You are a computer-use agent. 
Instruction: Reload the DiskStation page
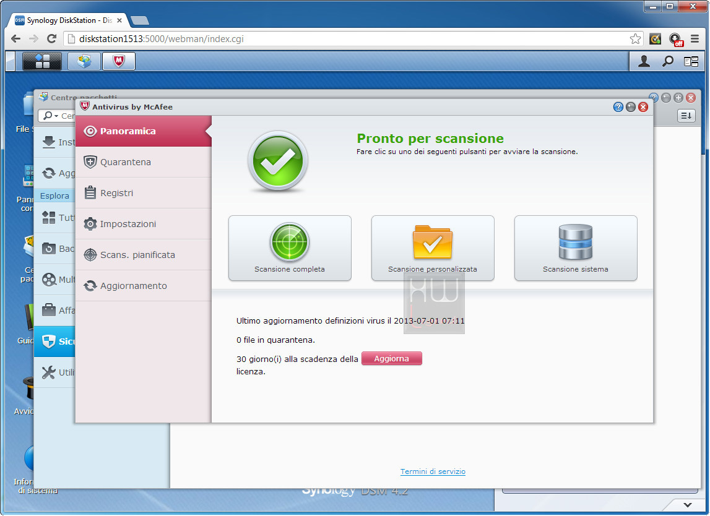[51, 39]
